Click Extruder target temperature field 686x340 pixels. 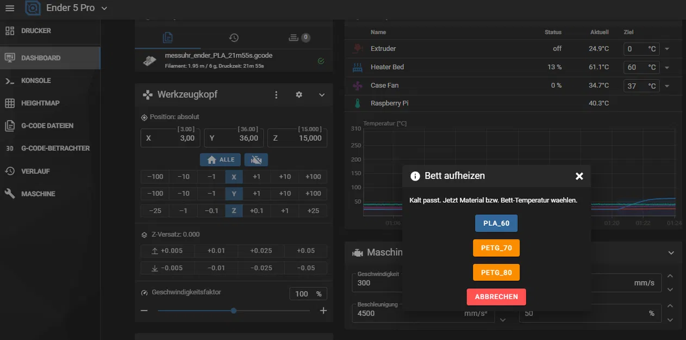641,49
